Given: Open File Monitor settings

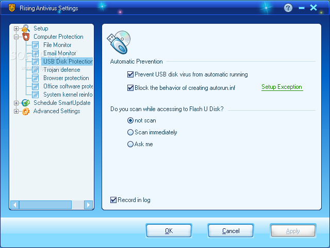Looking at the screenshot, I should 57,45.
